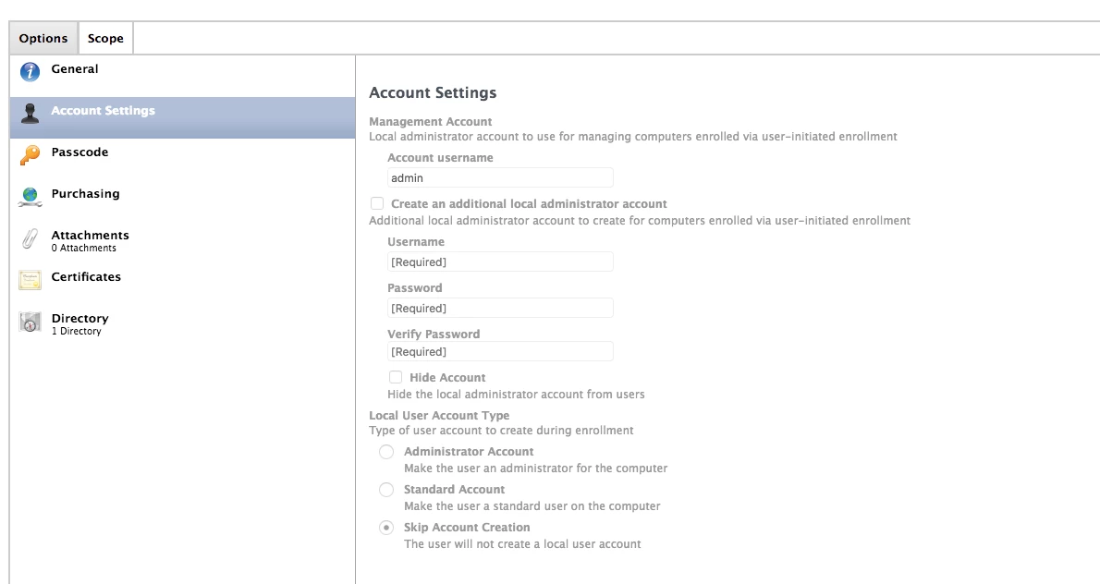Click the Local User Account Type label
Image resolution: width=1100 pixels, height=584 pixels.
click(439, 415)
